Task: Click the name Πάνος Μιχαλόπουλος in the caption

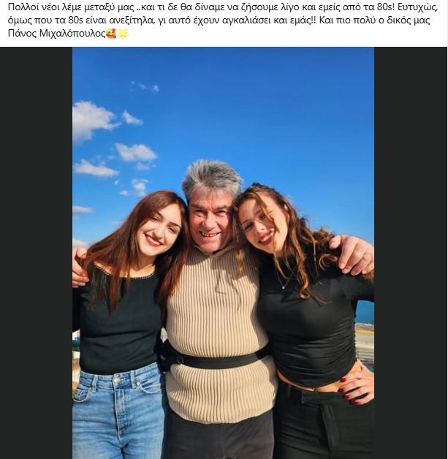Action: click(x=56, y=34)
